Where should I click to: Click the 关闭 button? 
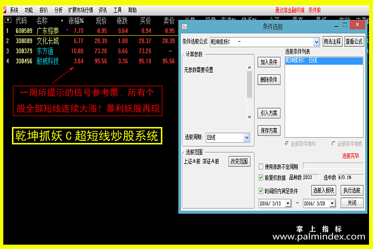352,203
